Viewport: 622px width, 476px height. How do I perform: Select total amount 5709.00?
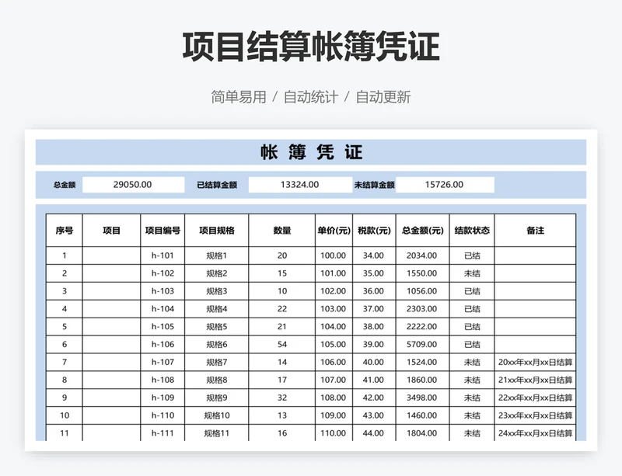[x=422, y=345]
